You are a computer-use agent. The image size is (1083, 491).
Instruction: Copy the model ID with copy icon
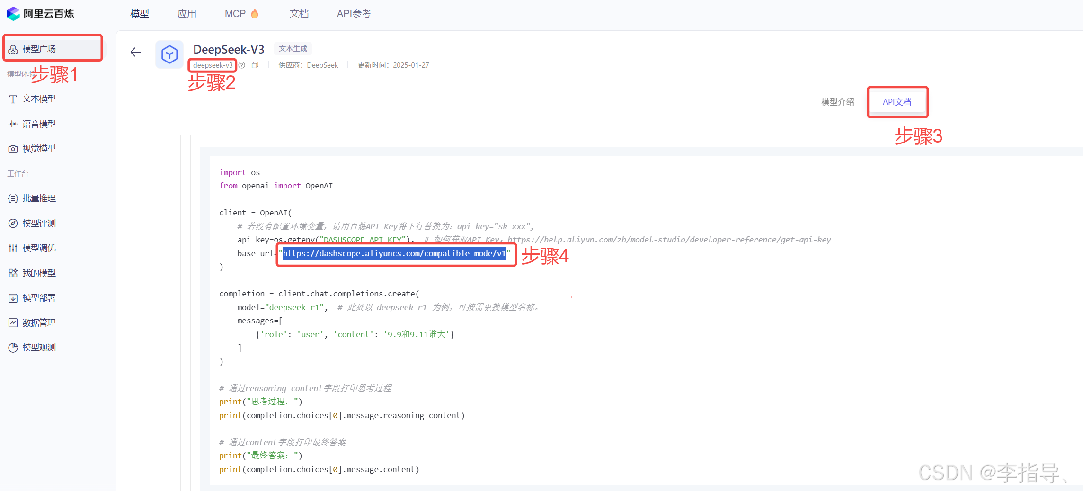coord(255,65)
